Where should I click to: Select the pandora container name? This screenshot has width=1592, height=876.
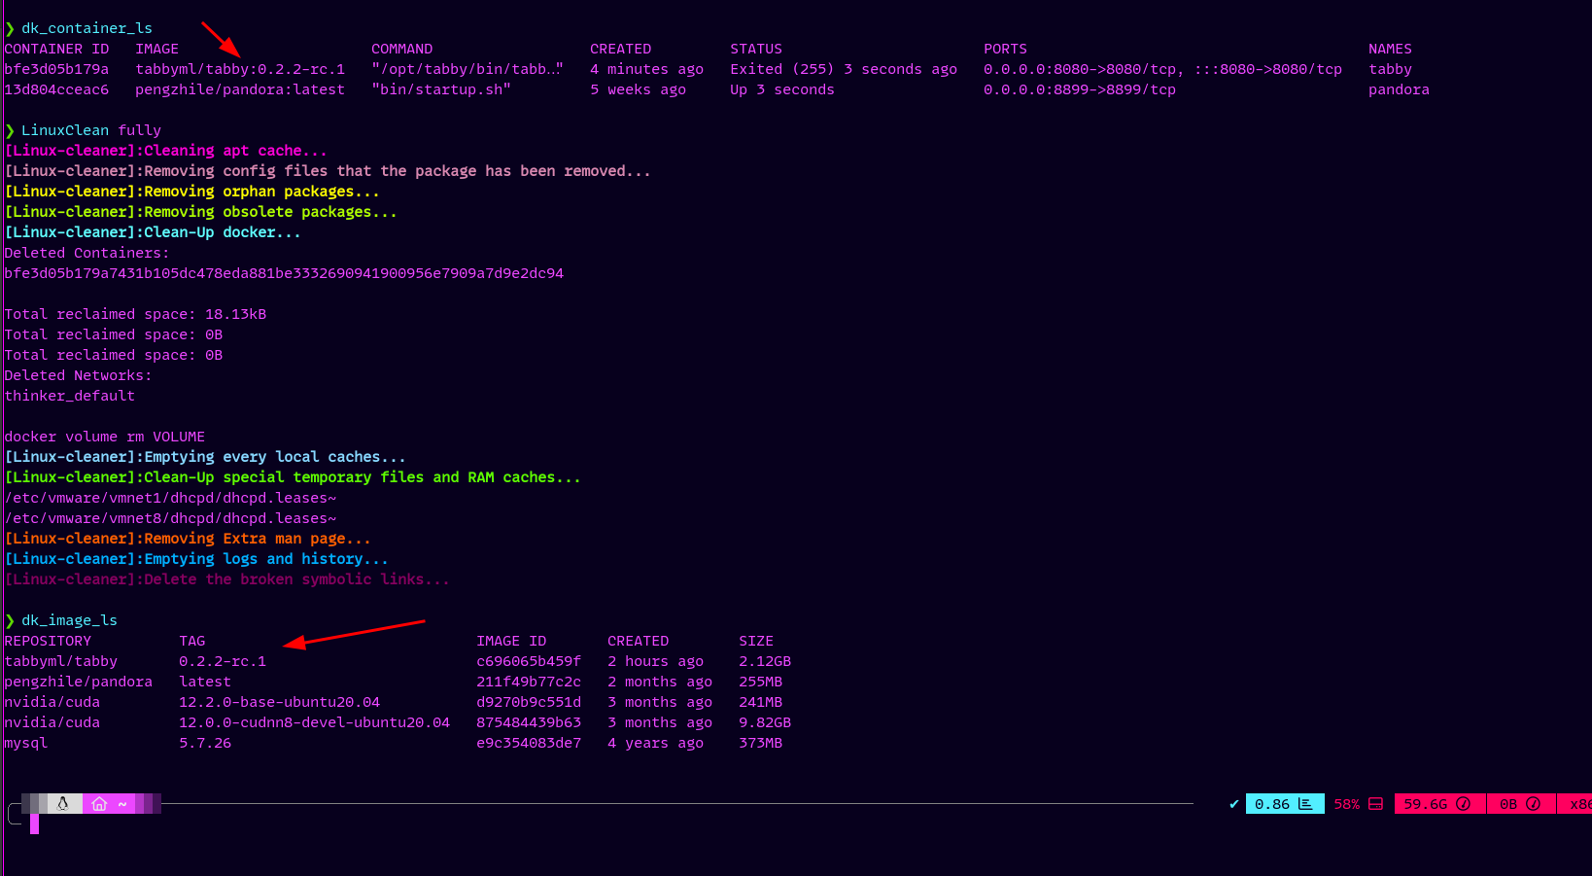(1399, 88)
